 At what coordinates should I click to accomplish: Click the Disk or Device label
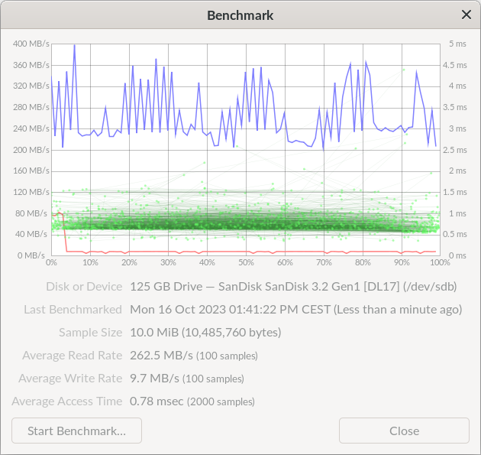point(84,287)
